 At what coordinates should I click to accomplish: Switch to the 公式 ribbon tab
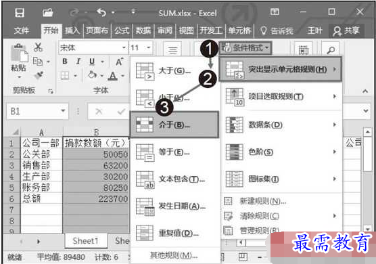pyautogui.click(x=122, y=30)
